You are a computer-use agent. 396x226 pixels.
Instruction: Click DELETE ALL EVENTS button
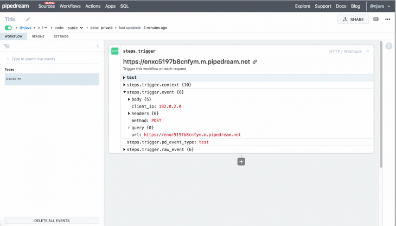tap(52, 221)
